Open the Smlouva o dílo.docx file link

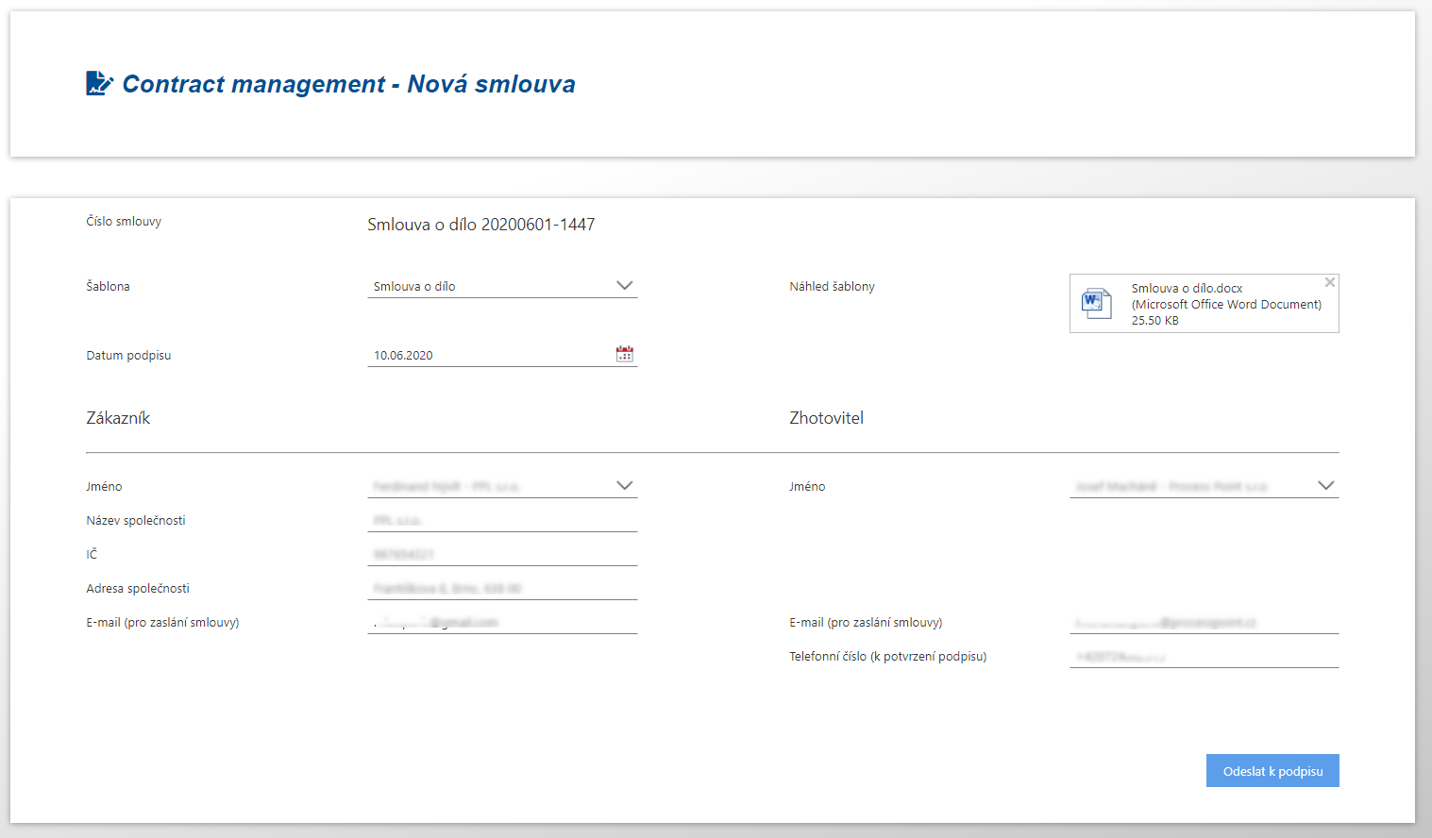pos(1187,288)
